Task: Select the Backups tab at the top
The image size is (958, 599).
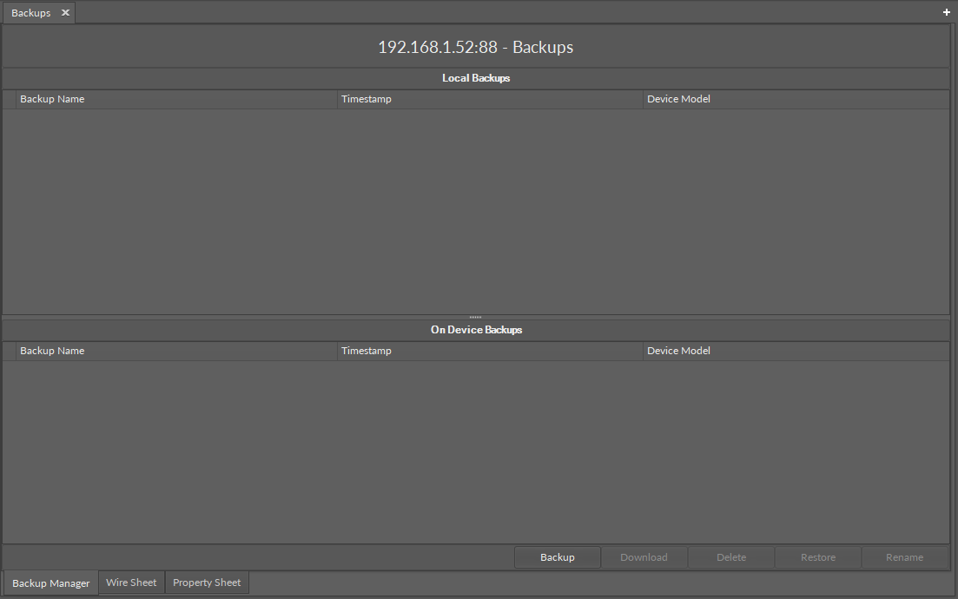Action: click(31, 13)
